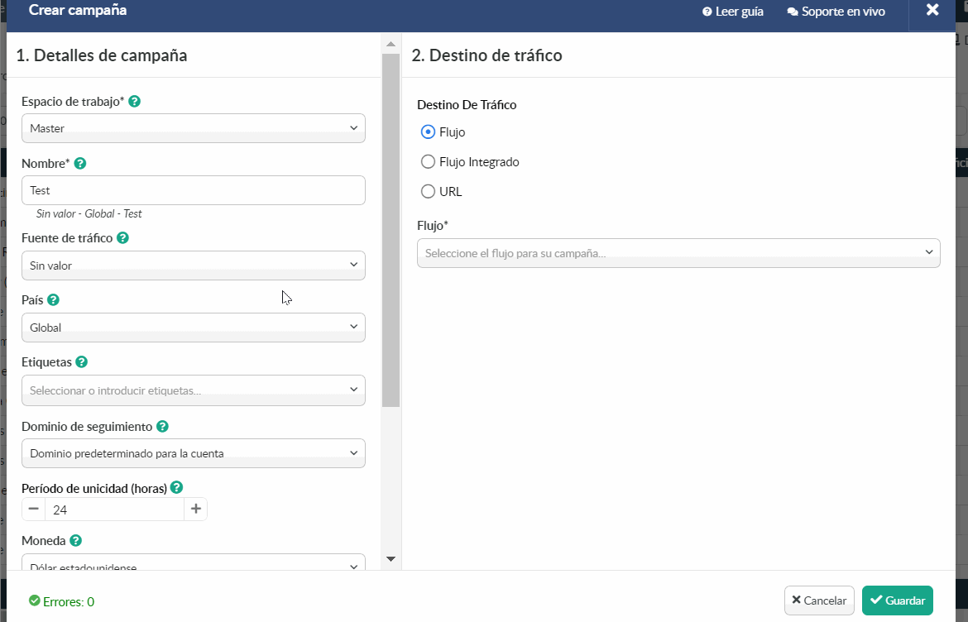Image resolution: width=968 pixels, height=622 pixels.
Task: Click the Guardar button
Action: click(898, 600)
